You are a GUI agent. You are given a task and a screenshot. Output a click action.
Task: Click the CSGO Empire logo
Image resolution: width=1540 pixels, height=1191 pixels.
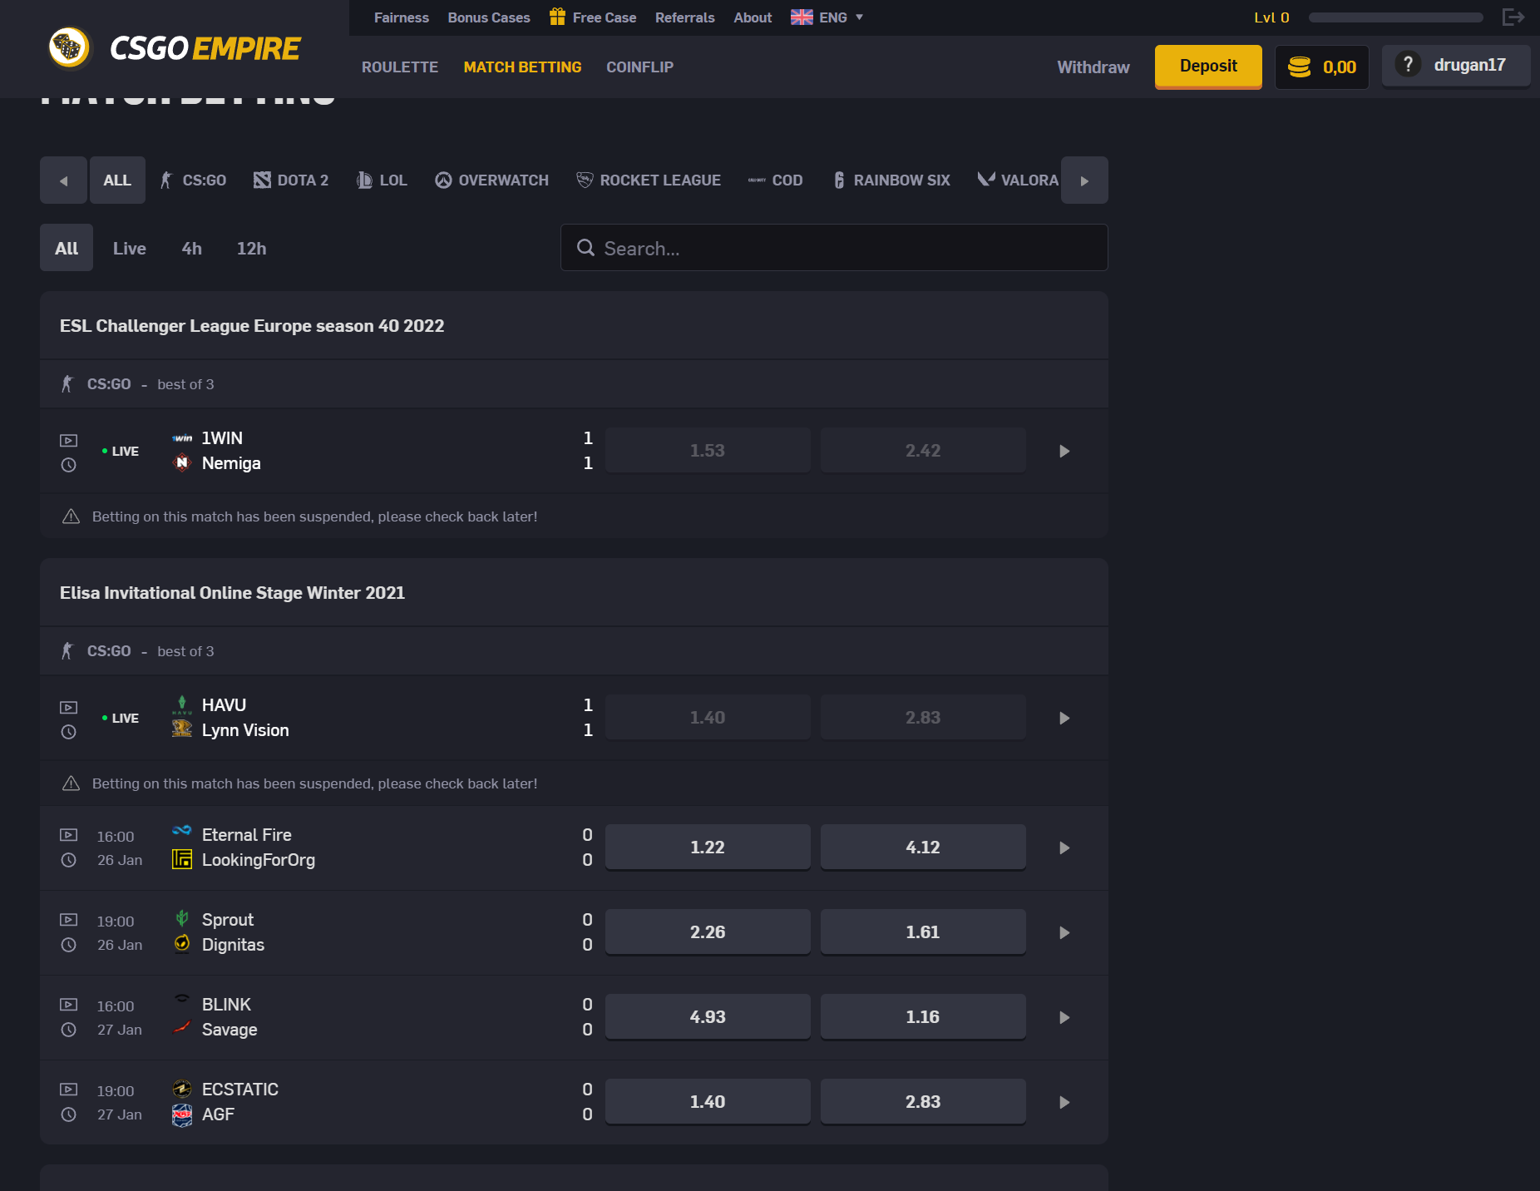(175, 48)
